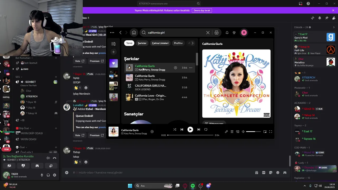Viewport: 338px width, 190px height.
Task: Set Spotify volume slider level
Action: click(253, 132)
